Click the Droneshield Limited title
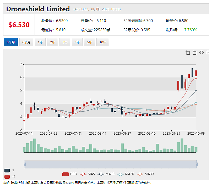This screenshot has width=212, height=189. pos(38,9)
